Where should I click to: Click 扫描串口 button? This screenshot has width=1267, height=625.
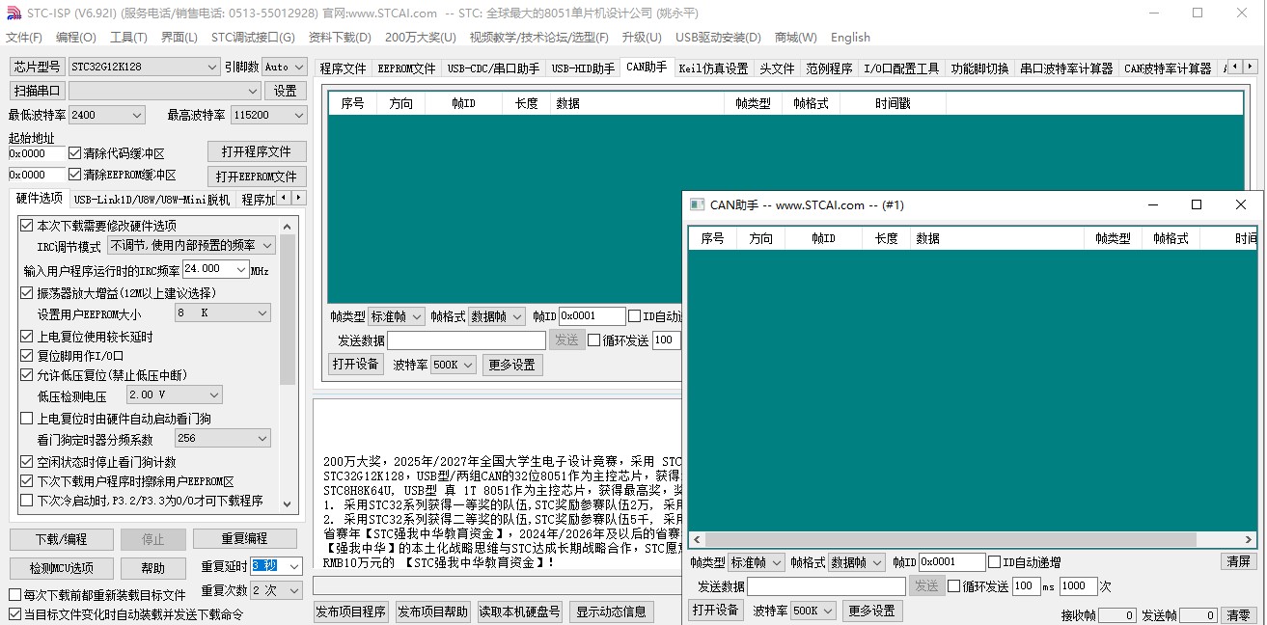pyautogui.click(x=38, y=91)
